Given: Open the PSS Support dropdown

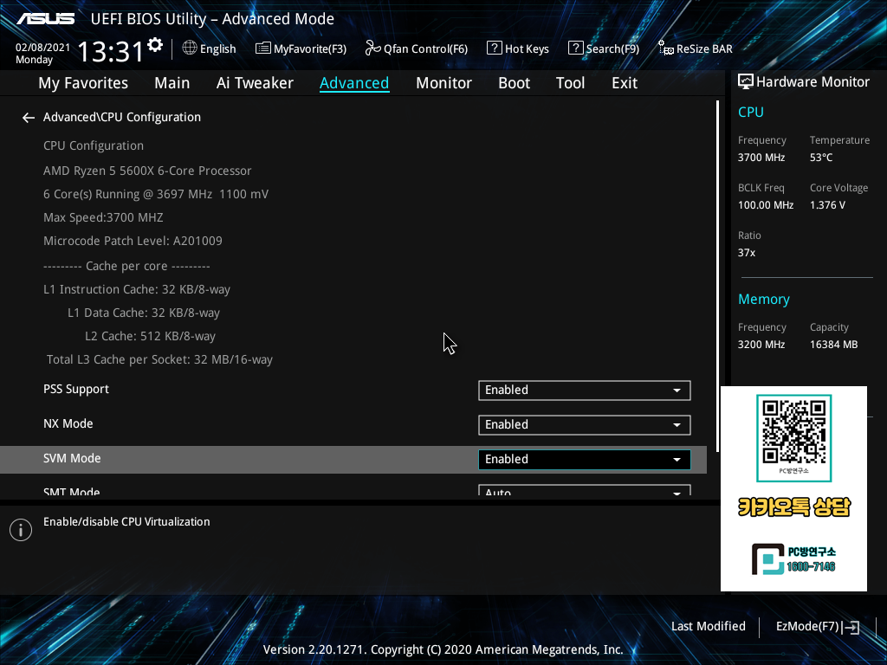Looking at the screenshot, I should (585, 391).
